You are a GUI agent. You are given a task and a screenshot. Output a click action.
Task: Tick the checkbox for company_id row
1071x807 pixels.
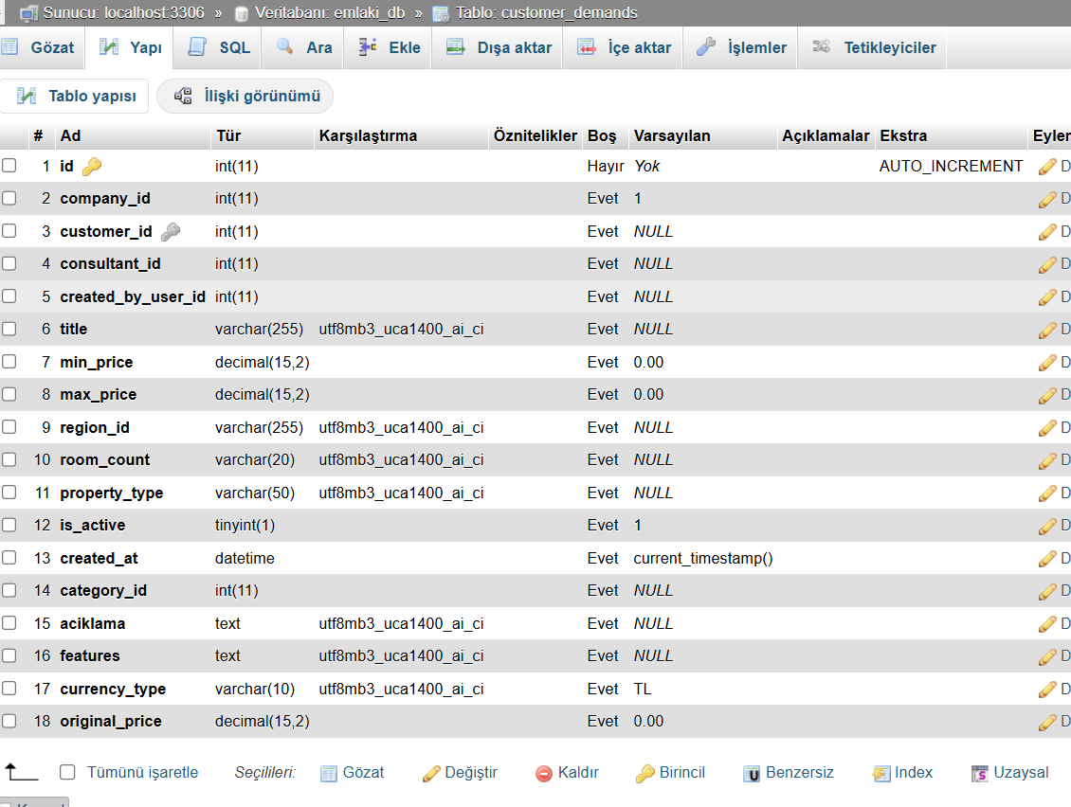pos(9,198)
